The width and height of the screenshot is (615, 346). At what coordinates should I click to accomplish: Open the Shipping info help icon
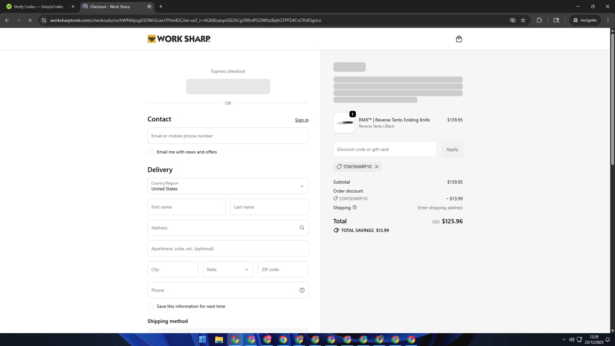click(x=355, y=207)
